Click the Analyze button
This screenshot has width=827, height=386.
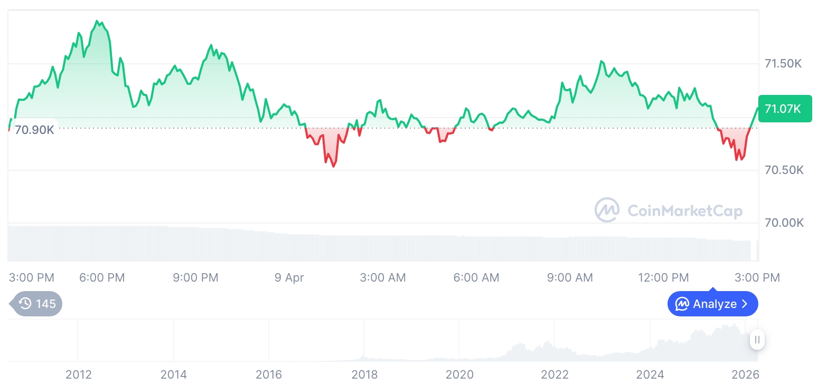712,304
